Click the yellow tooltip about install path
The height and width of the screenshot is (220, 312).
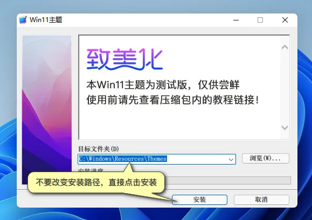(96, 182)
